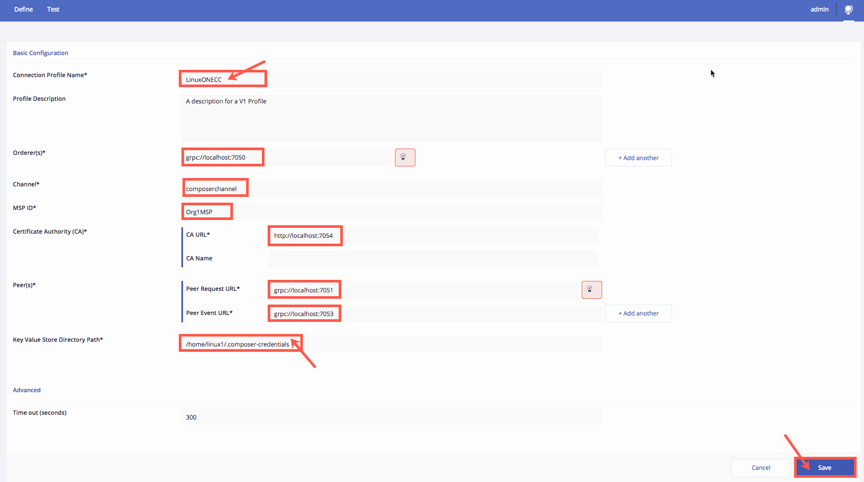Edit the Connection Profile Name field
Screen dimensions: 864x482
tap(392, 79)
